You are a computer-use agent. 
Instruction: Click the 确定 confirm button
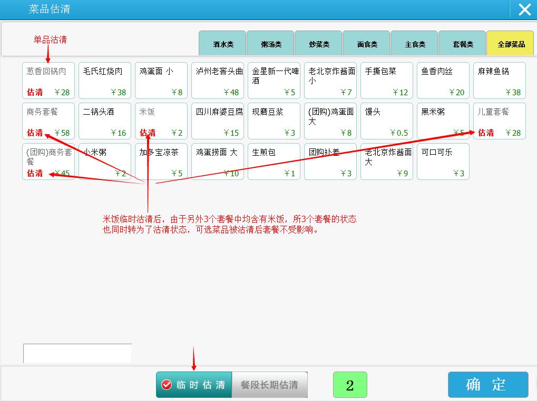[x=487, y=385]
